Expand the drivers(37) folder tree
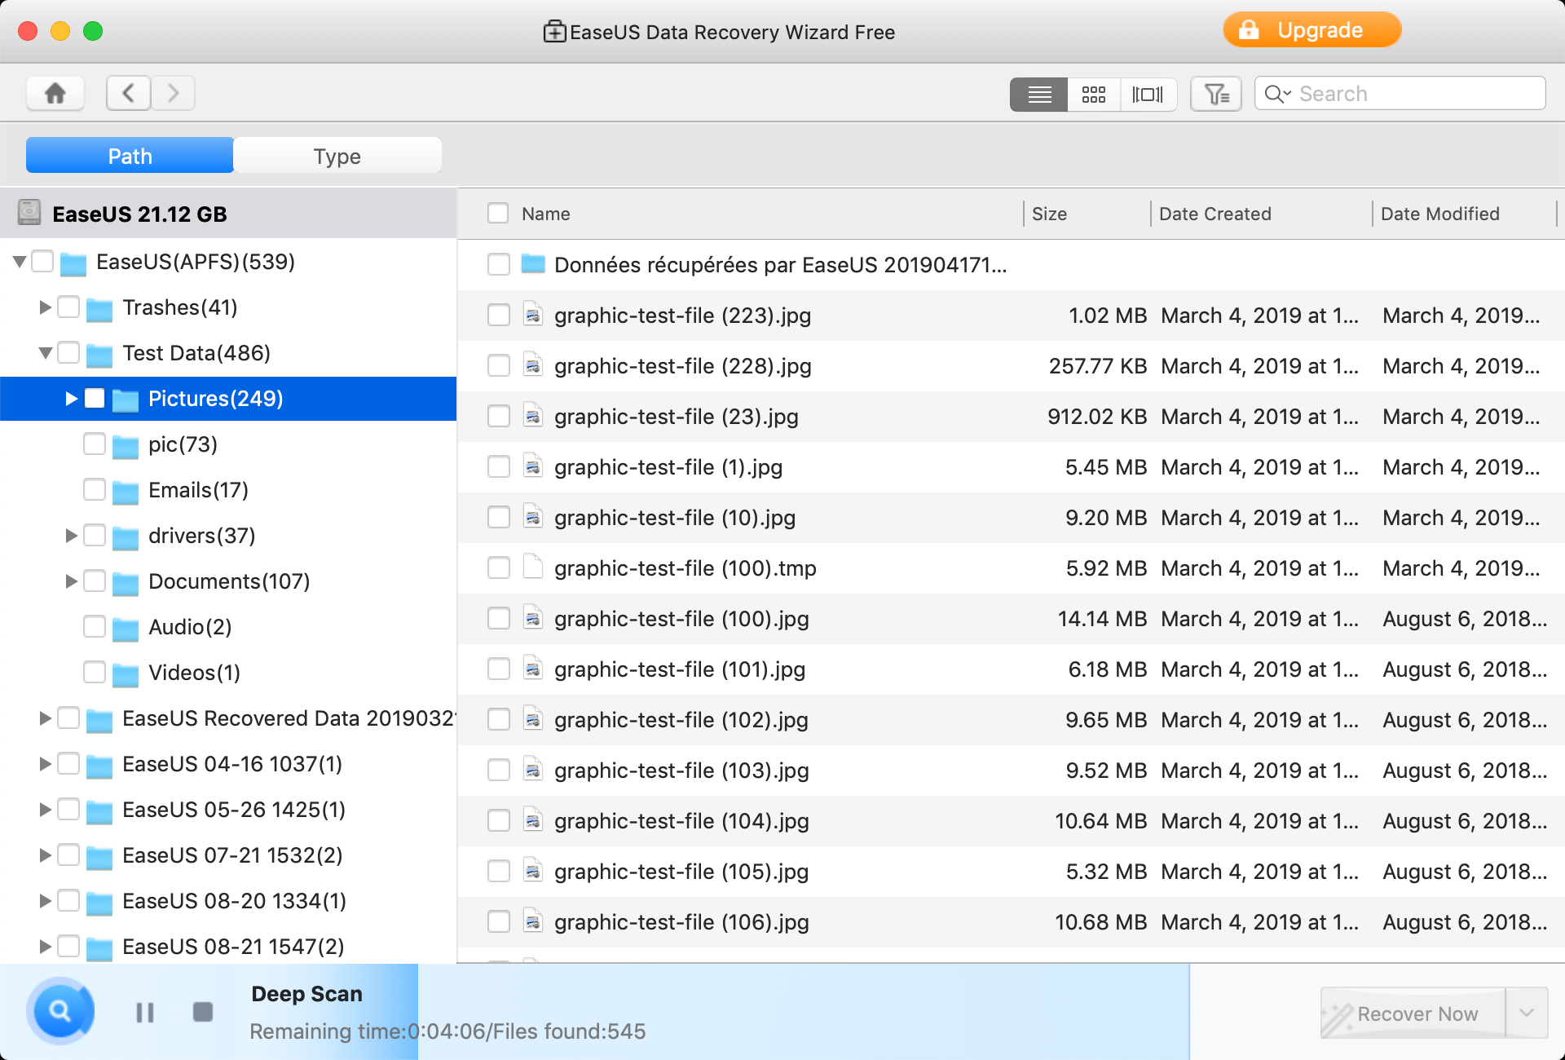This screenshot has height=1060, width=1565. (x=71, y=536)
